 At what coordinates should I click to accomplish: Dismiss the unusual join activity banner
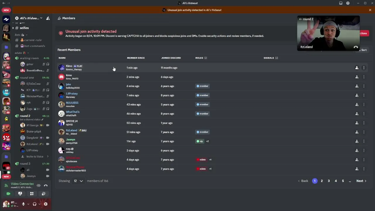tap(370, 10)
